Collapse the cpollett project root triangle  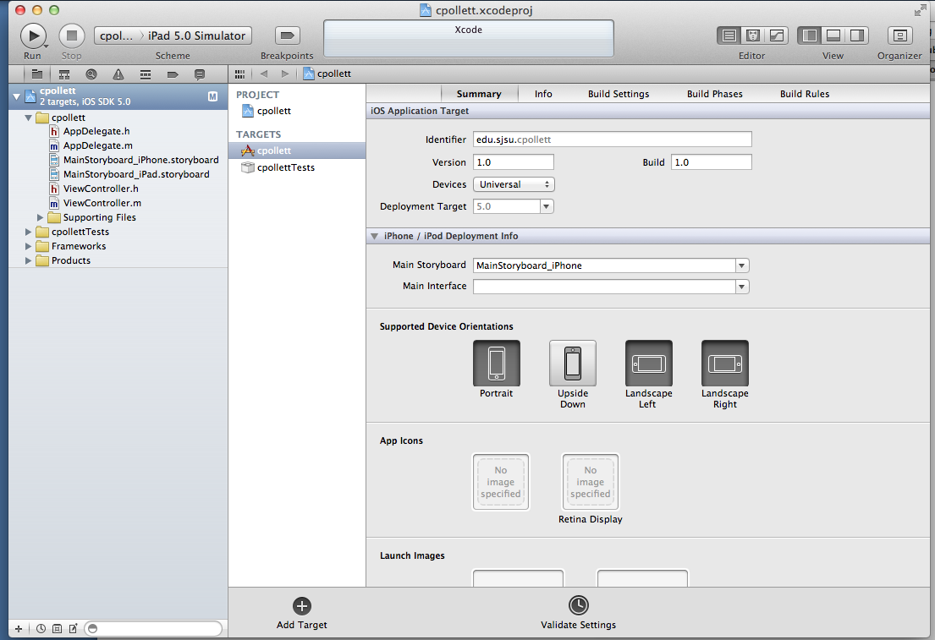point(17,96)
